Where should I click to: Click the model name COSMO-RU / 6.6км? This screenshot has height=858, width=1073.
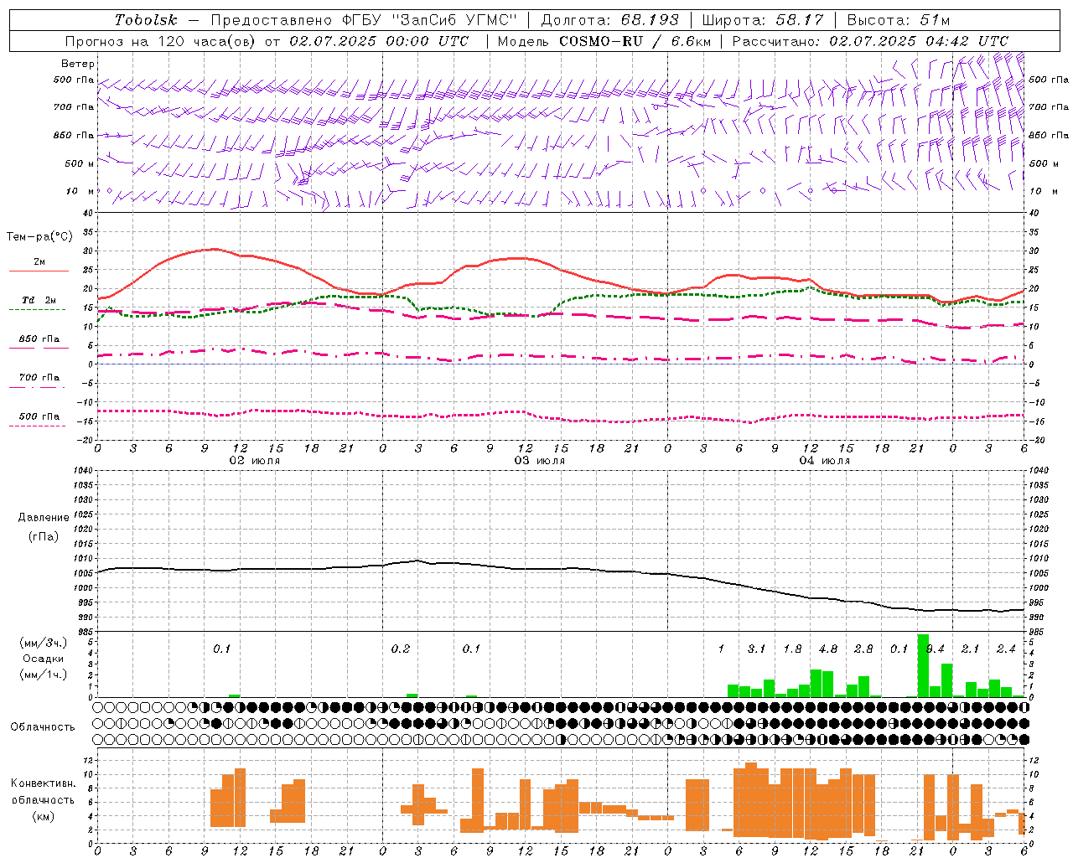(x=635, y=41)
